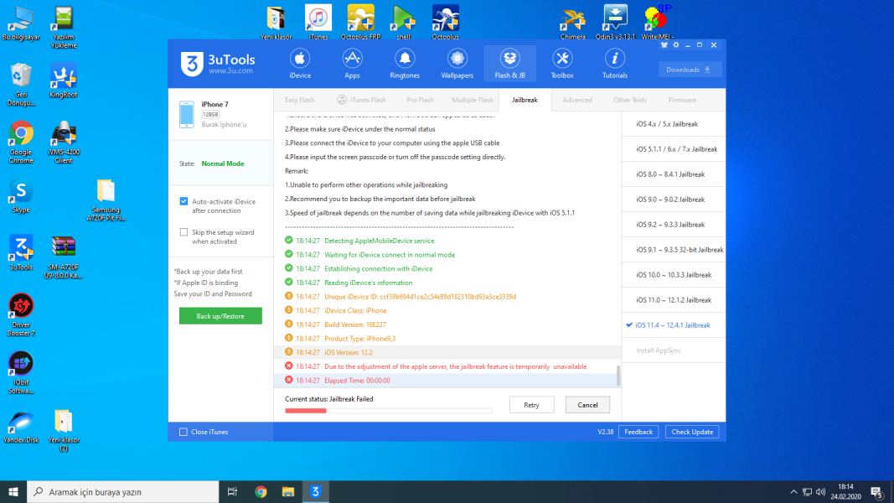Select the Flash & JB icon
894x503 pixels.
pos(509,63)
